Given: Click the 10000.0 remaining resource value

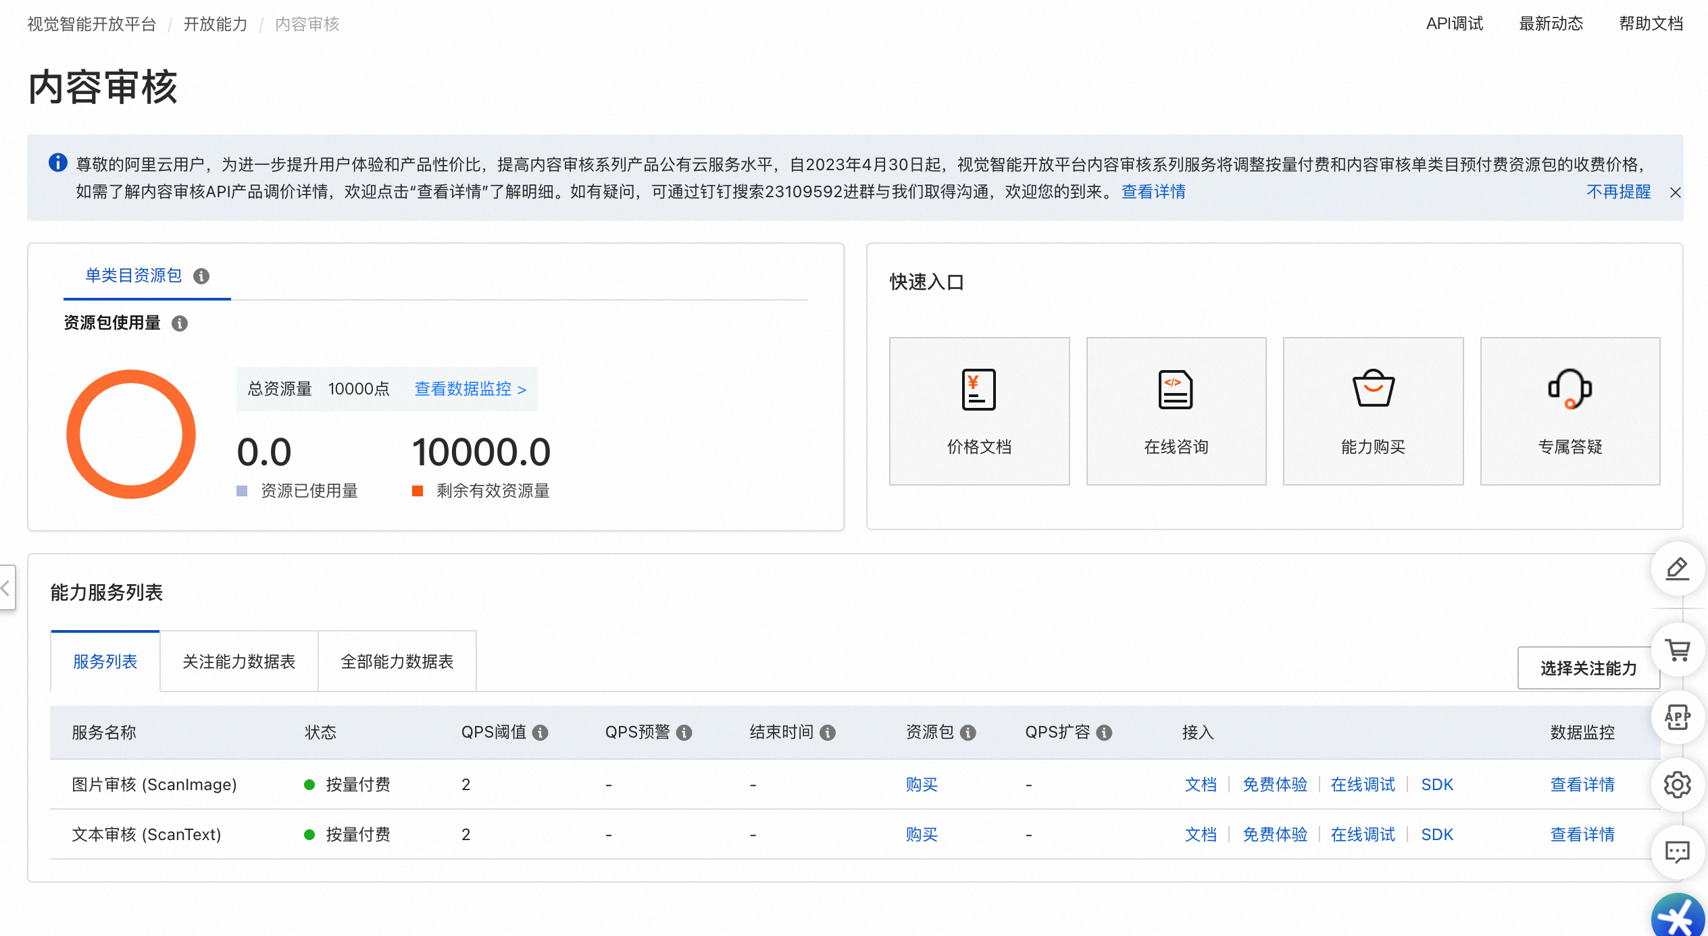Looking at the screenshot, I should [481, 452].
